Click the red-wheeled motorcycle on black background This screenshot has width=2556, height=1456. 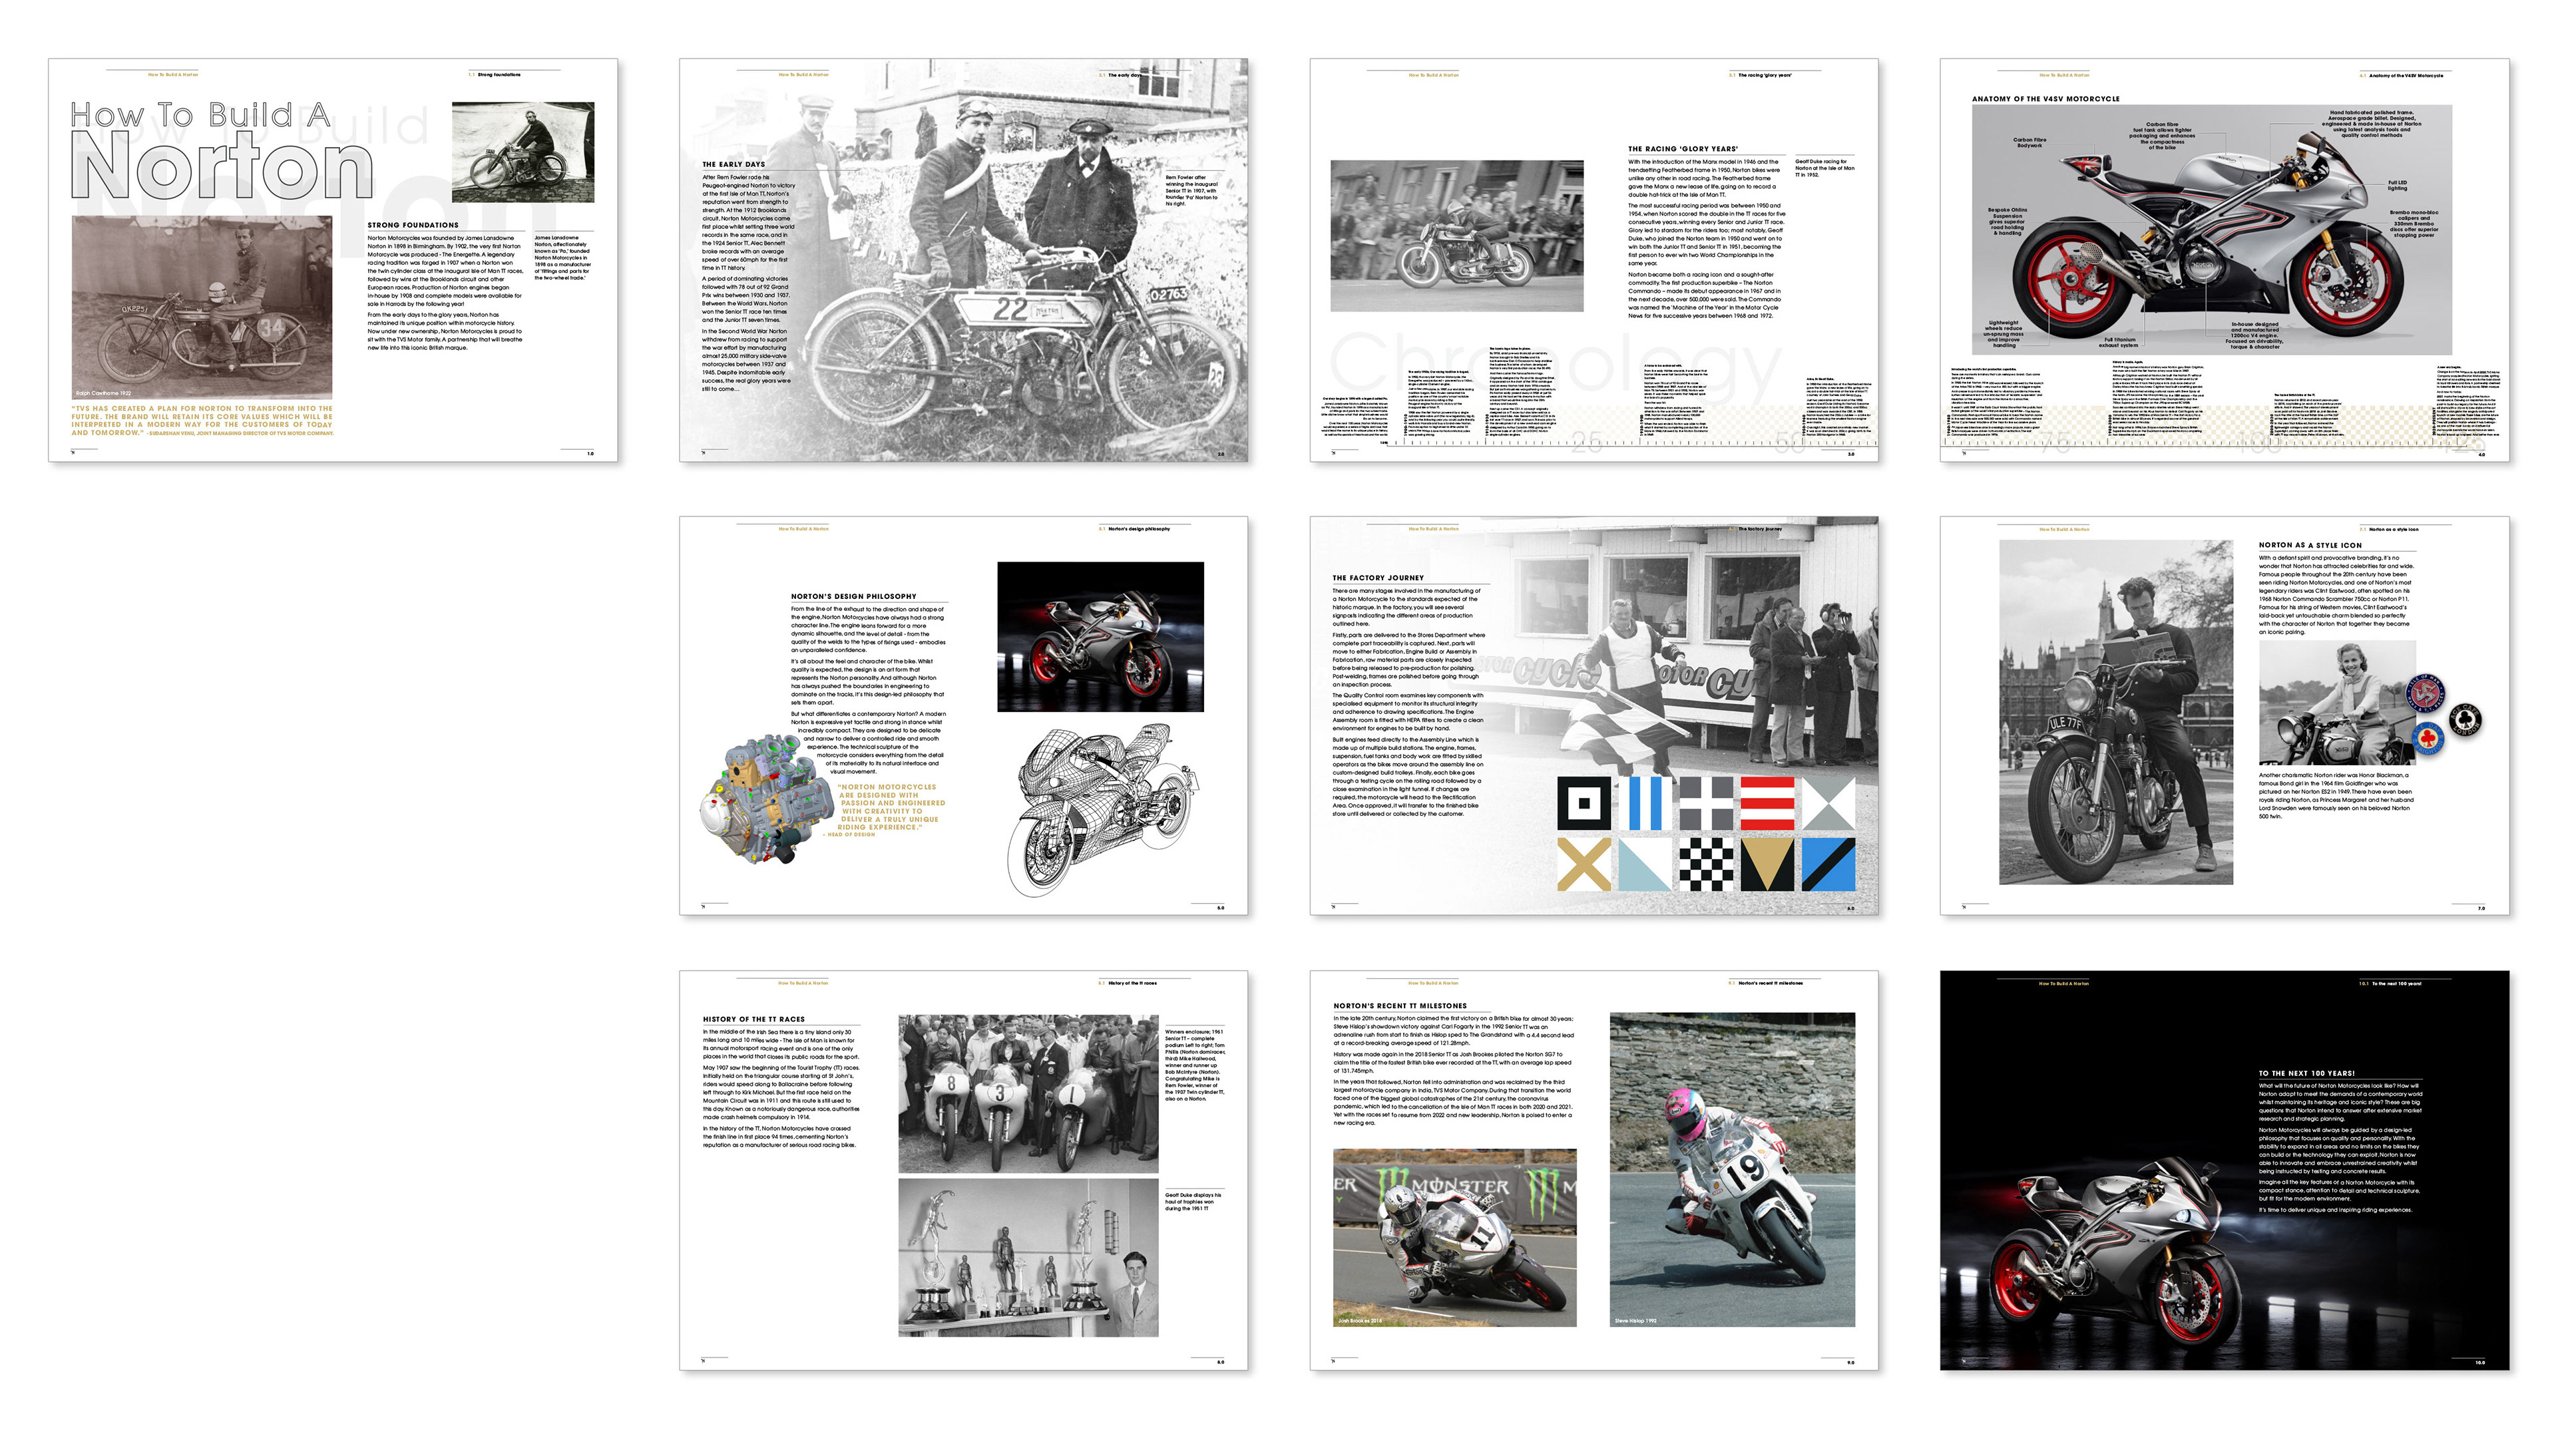coord(1100,637)
